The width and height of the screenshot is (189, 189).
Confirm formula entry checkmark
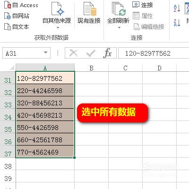tap(91, 53)
